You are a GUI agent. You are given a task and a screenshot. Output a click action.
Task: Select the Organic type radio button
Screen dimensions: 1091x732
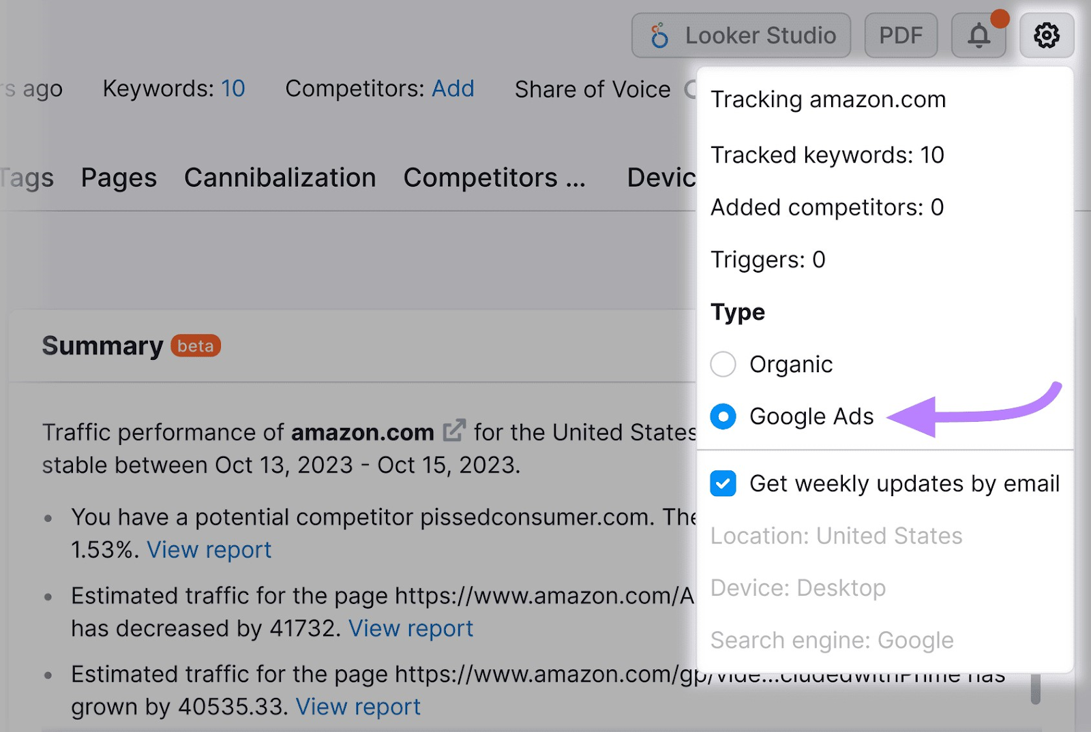[722, 364]
